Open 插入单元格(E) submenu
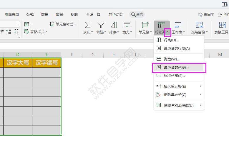229x147 pixels. point(179,86)
